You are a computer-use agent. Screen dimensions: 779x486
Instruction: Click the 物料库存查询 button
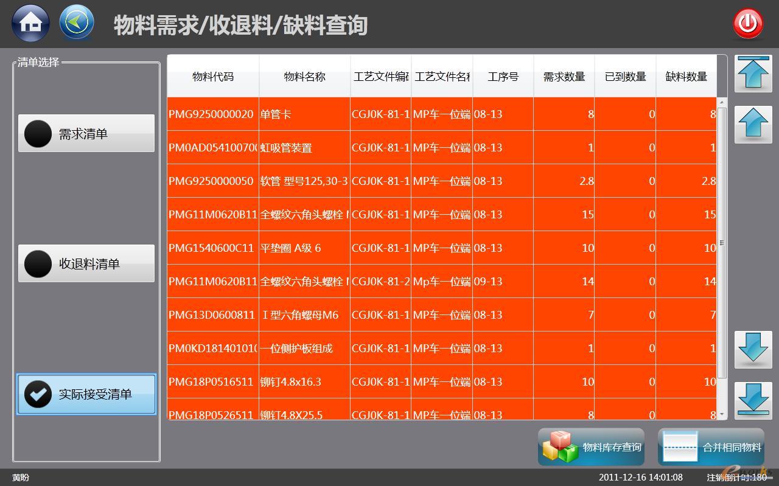(590, 446)
